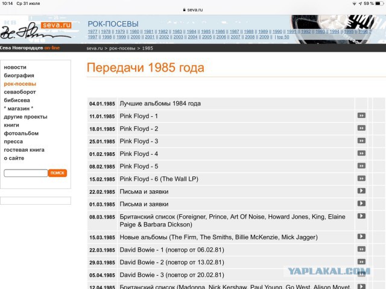
Task: Go to year 2006 broadcasts
Action: [x=221, y=37]
